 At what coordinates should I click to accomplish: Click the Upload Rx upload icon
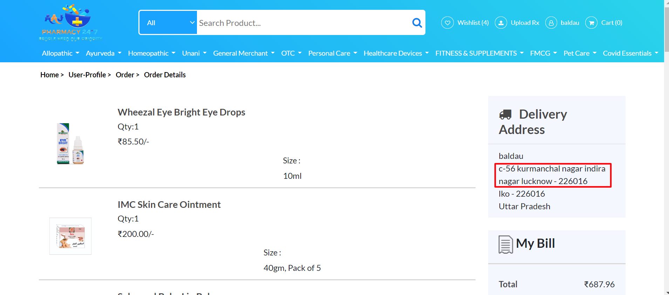[x=501, y=23]
